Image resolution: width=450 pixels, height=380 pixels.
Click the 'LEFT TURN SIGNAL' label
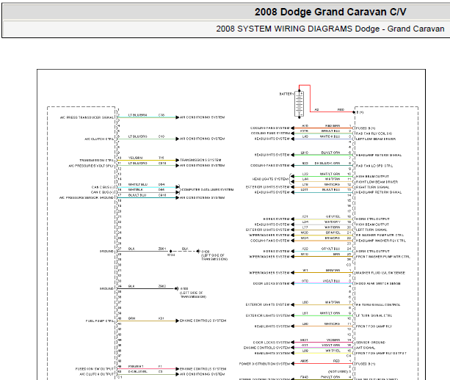[371, 230]
